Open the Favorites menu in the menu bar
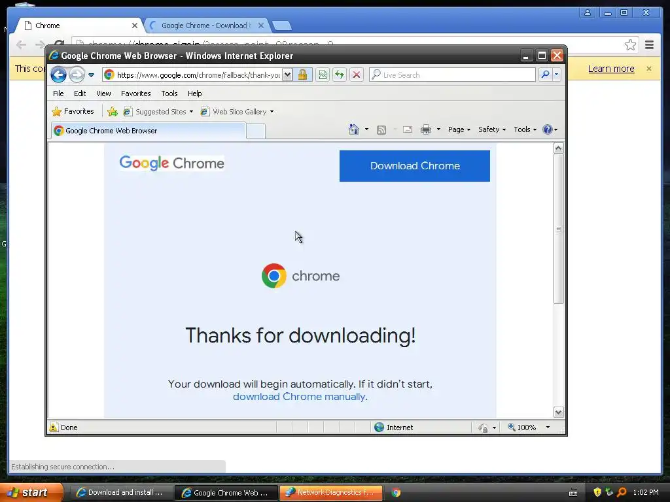Viewport: 670px width, 502px height. (x=136, y=93)
